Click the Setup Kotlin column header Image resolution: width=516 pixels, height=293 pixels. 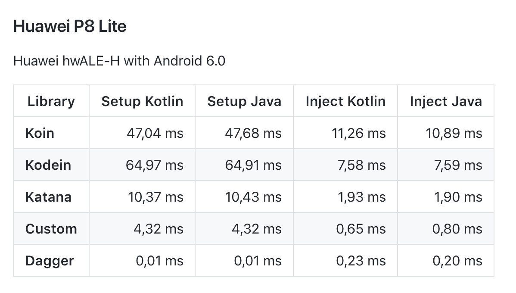(x=142, y=101)
